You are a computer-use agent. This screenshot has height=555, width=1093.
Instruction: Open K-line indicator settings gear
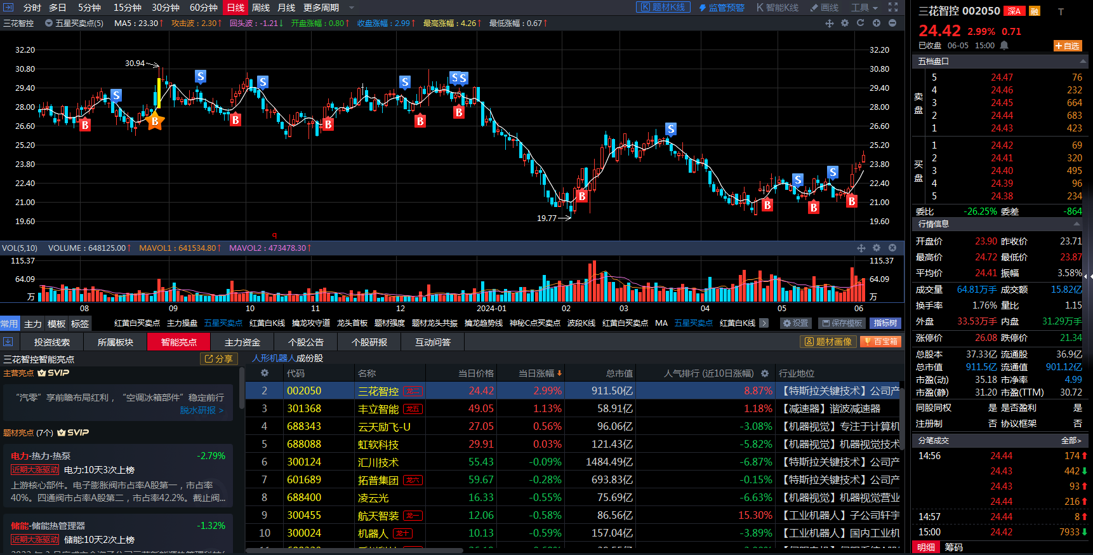pos(845,23)
